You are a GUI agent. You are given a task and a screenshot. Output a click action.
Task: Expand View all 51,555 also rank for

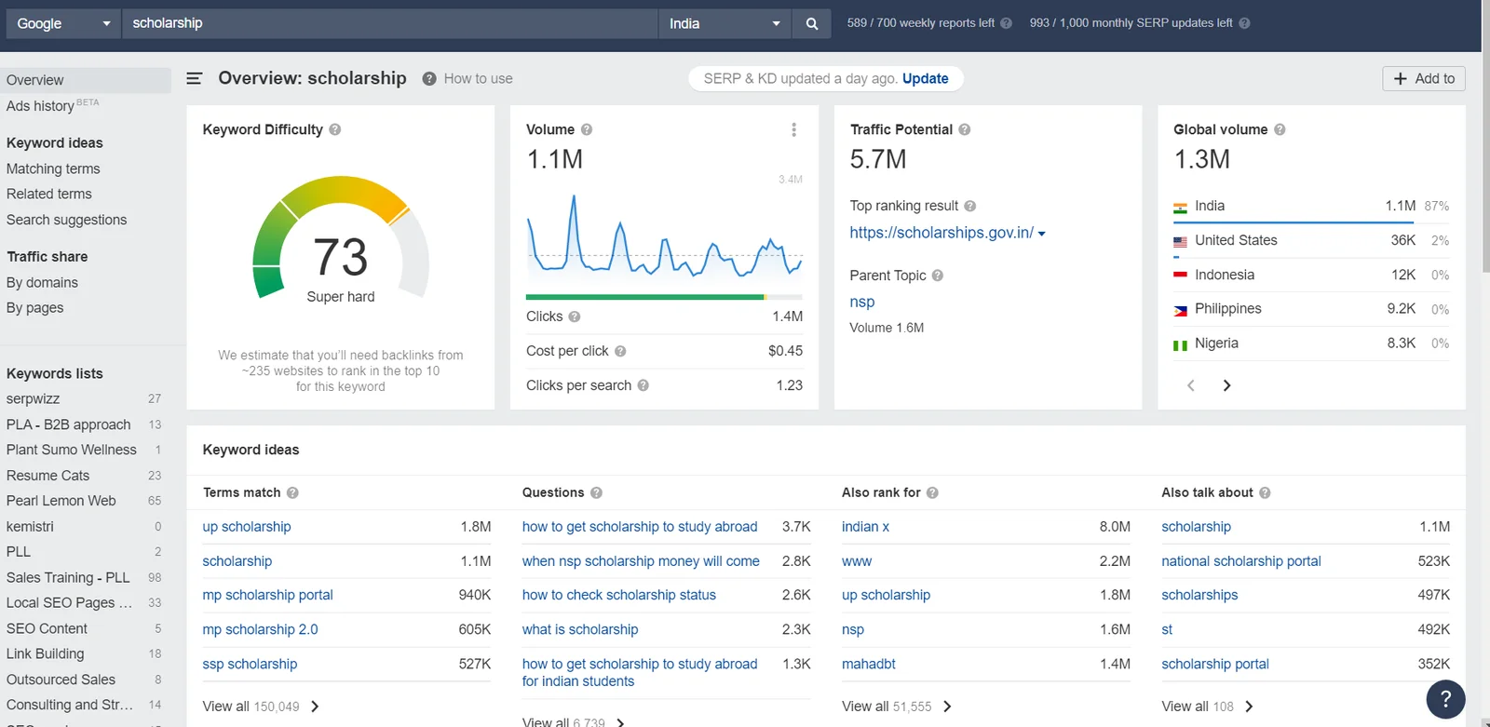896,707
